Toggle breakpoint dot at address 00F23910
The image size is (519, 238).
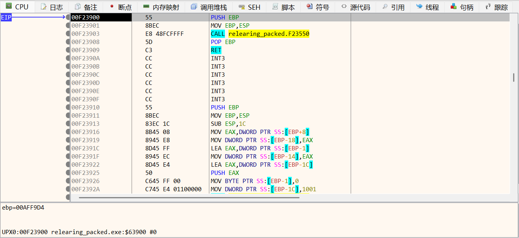click(68, 108)
